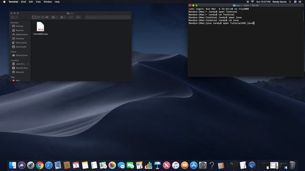This screenshot has width=305, height=171.
Task: Open the orange Books app in Dock
Action: point(184,165)
